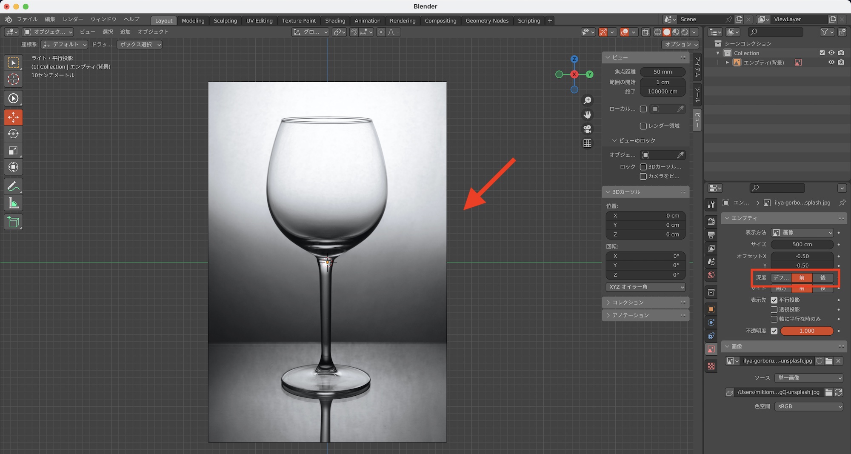Image resolution: width=851 pixels, height=454 pixels.
Task: Select the Move tool in toolbar
Action: [13, 117]
